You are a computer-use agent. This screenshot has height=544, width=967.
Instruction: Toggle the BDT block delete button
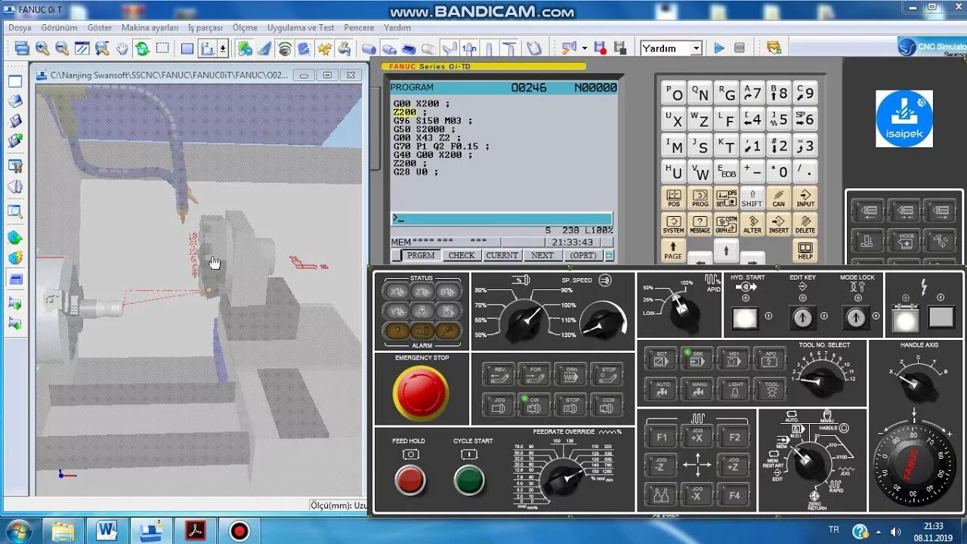pos(661,359)
